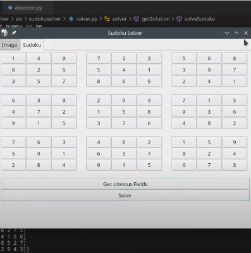
Task: Click the solver.py Python icon in the breadcrumb
Action: pyautogui.click(x=71, y=19)
